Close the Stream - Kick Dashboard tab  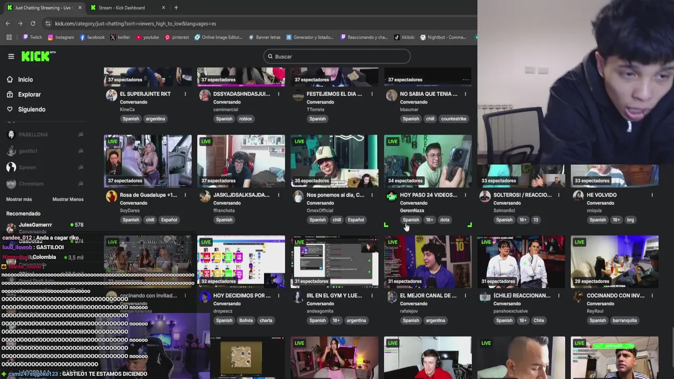[x=163, y=7]
